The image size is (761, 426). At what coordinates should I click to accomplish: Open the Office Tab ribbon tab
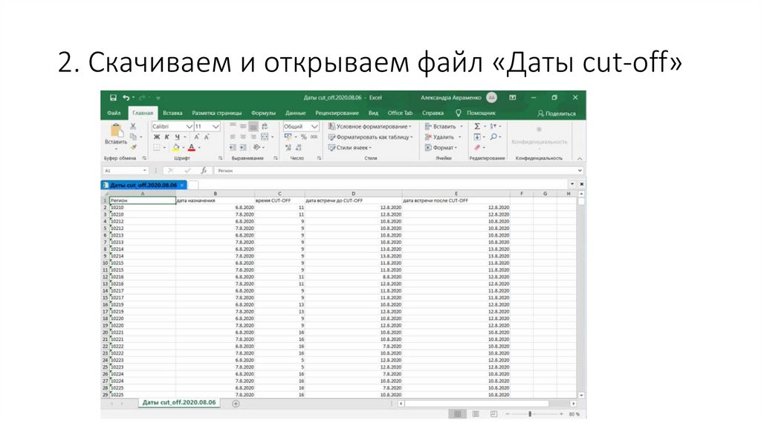coord(400,113)
